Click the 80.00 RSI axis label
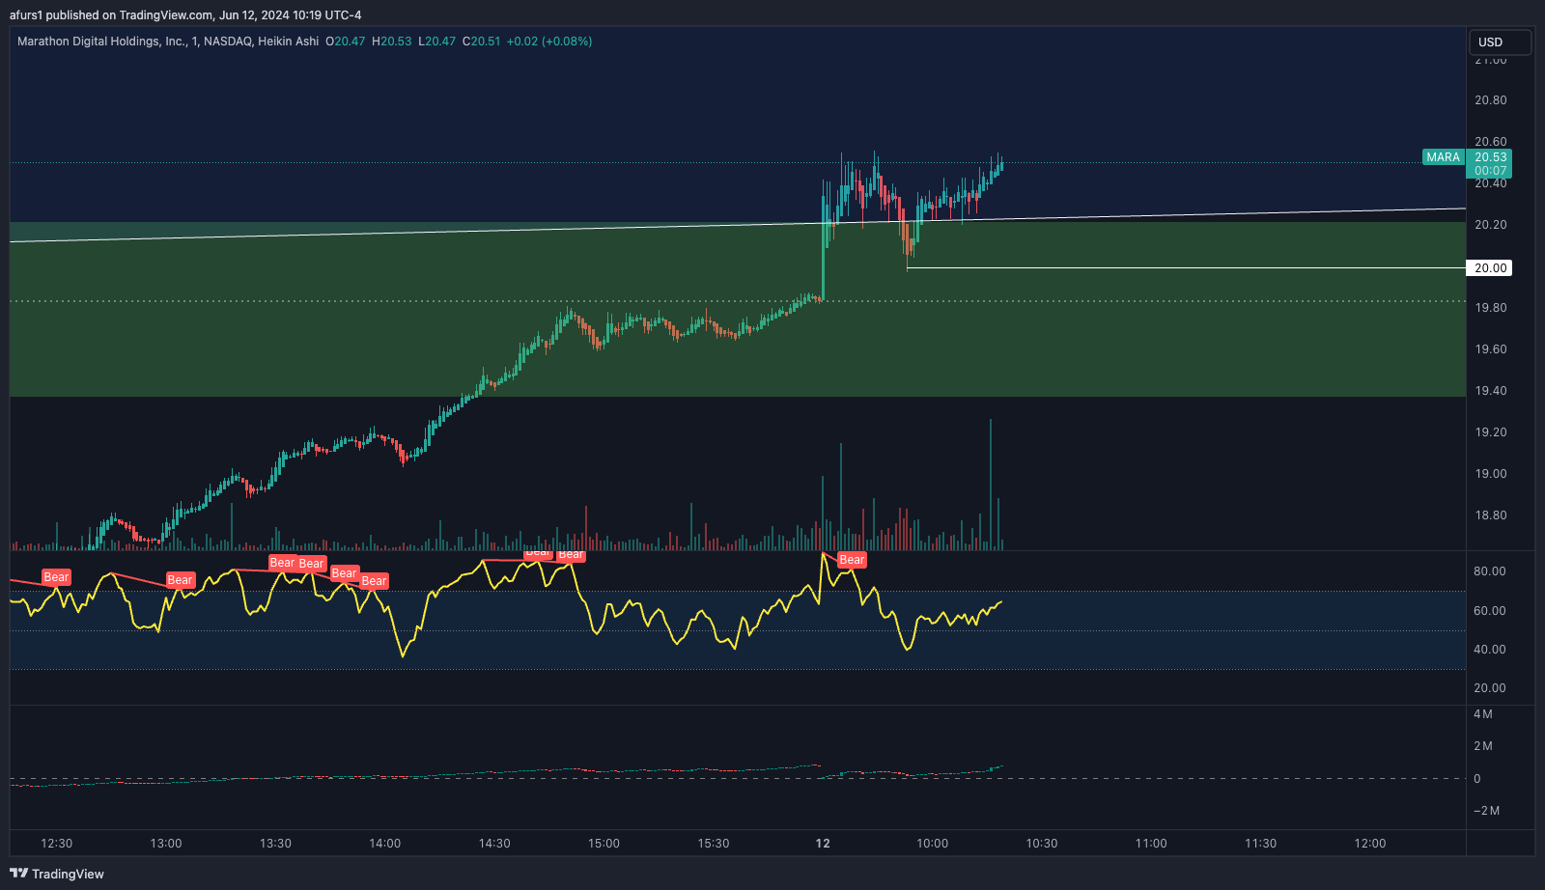Image resolution: width=1545 pixels, height=890 pixels. [1489, 571]
